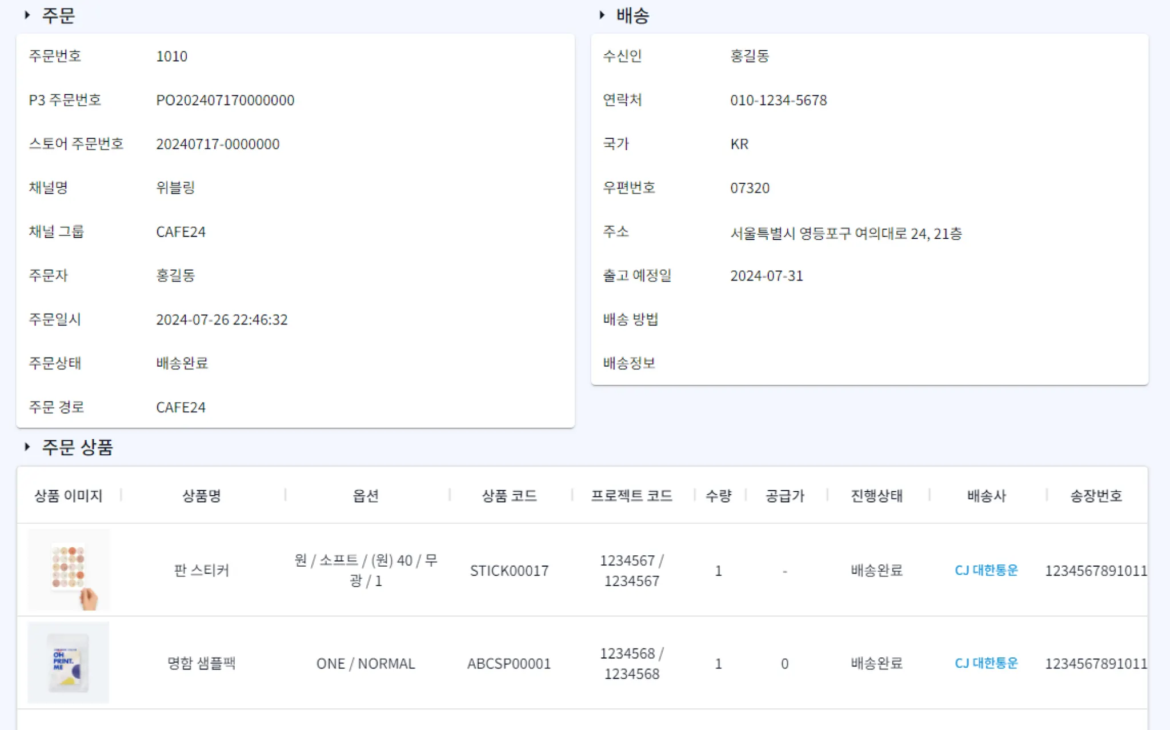Click CJ 대한통운 link for 명함 샘플팩
1170x730 pixels.
(986, 663)
